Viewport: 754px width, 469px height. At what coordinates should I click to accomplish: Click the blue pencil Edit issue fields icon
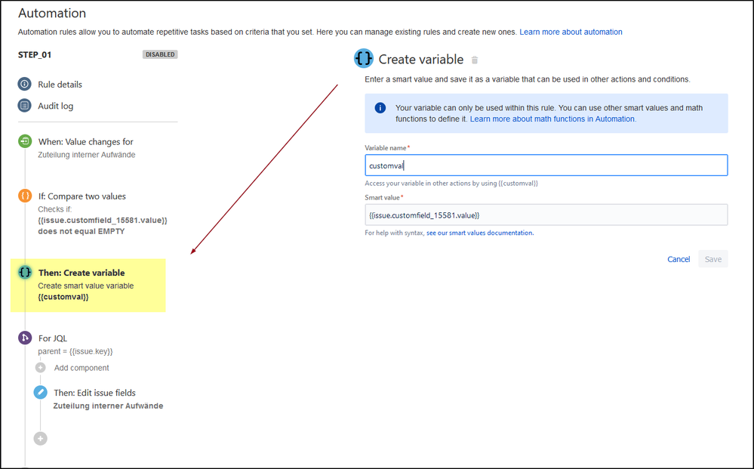pos(41,393)
